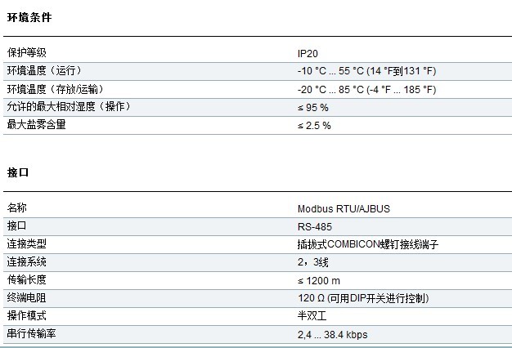Click the RS-485 interface value
512x348 pixels.
point(315,226)
